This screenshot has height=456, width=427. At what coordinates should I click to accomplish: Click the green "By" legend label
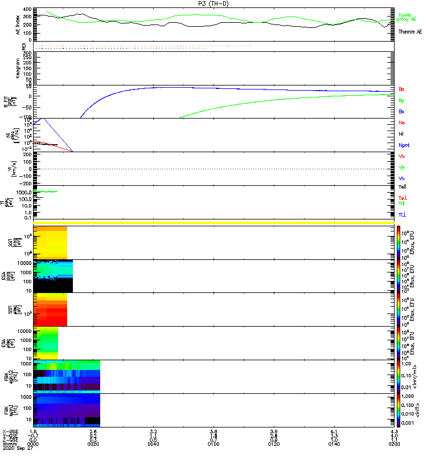point(401,101)
